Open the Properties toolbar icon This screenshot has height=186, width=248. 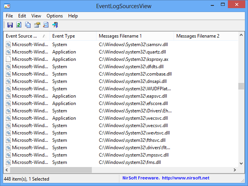[37, 25]
